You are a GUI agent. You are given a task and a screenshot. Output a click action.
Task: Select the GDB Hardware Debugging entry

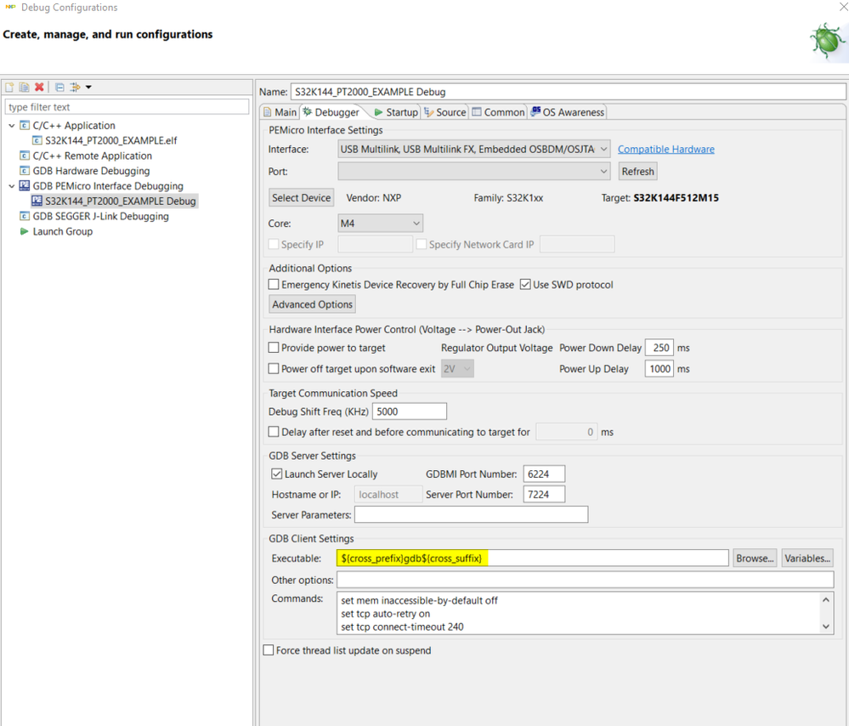tap(92, 171)
